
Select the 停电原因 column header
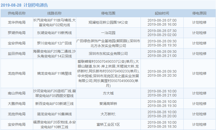click(x=199, y=13)
